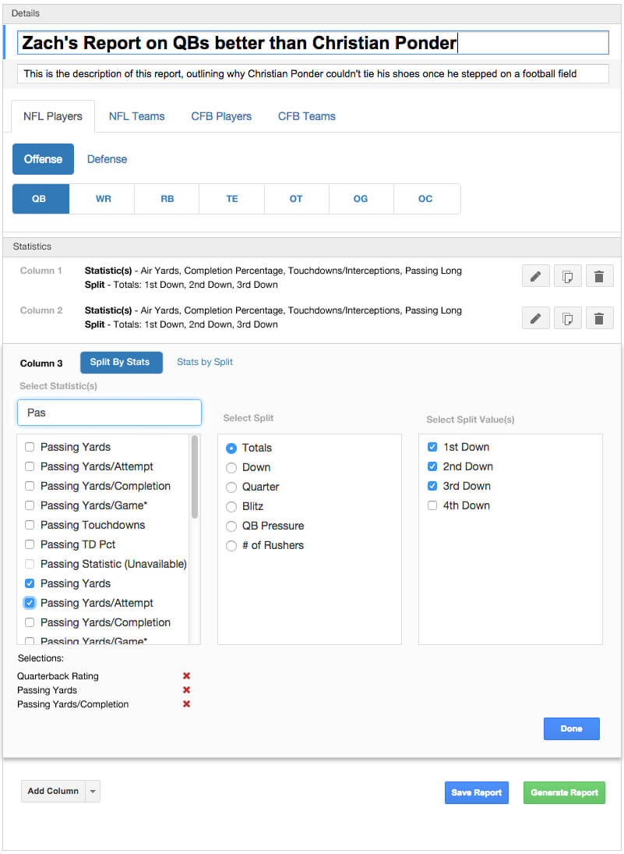
Task: Open the Add Column dropdown arrow
Action: pos(93,792)
